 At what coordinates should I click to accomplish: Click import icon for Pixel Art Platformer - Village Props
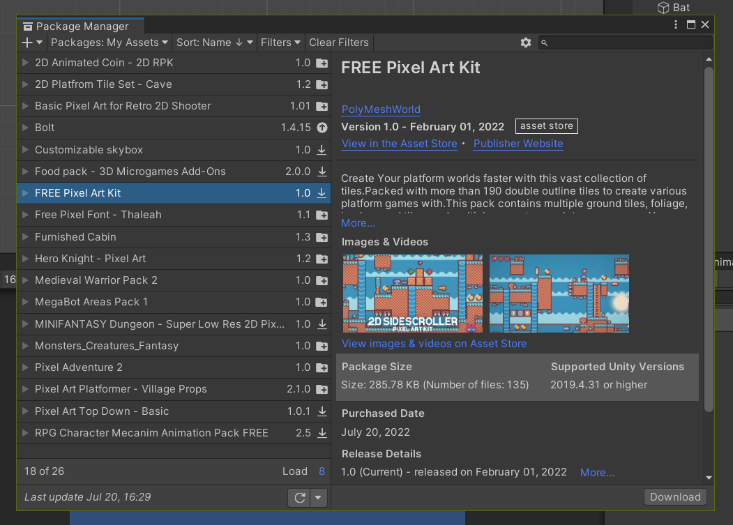point(322,389)
